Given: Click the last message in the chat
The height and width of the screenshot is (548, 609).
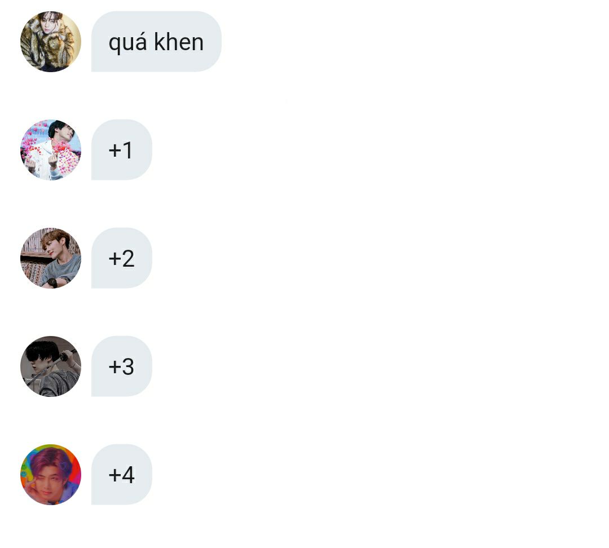Looking at the screenshot, I should click(122, 475).
